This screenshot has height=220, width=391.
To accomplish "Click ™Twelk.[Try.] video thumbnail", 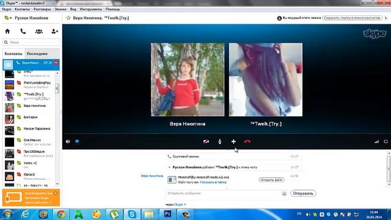I will click(266, 79).
